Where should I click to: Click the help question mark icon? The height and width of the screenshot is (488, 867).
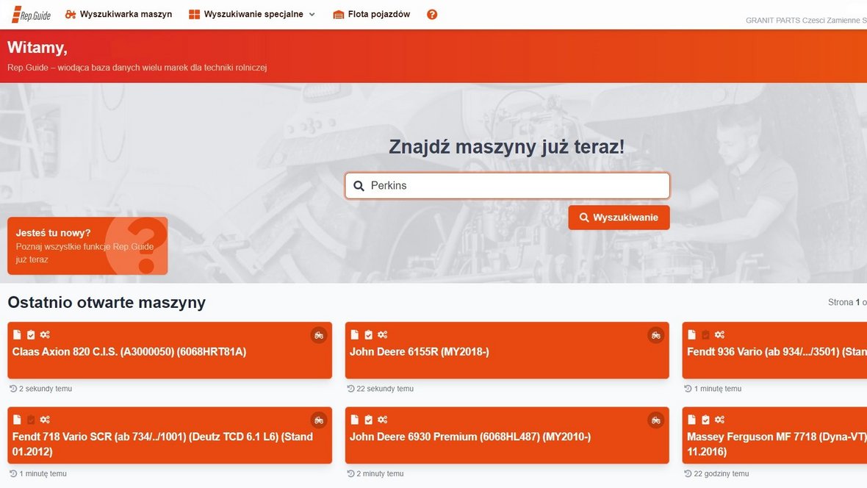(432, 15)
